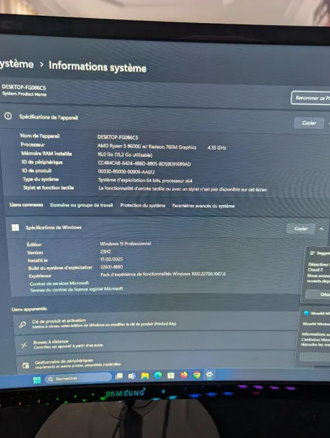Click the Suggestion notification icon
Viewport: 330px width, 438px height.
click(x=312, y=253)
